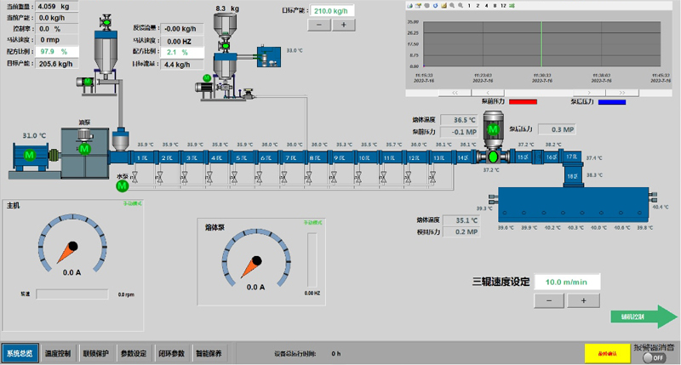Click the green arrows icon in trend toolbar

(512, 6)
